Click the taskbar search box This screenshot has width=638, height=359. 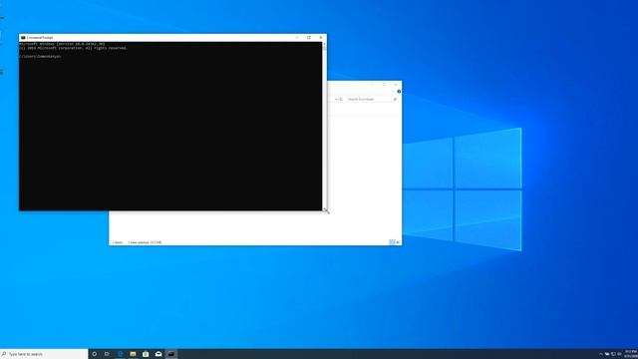coord(44,354)
